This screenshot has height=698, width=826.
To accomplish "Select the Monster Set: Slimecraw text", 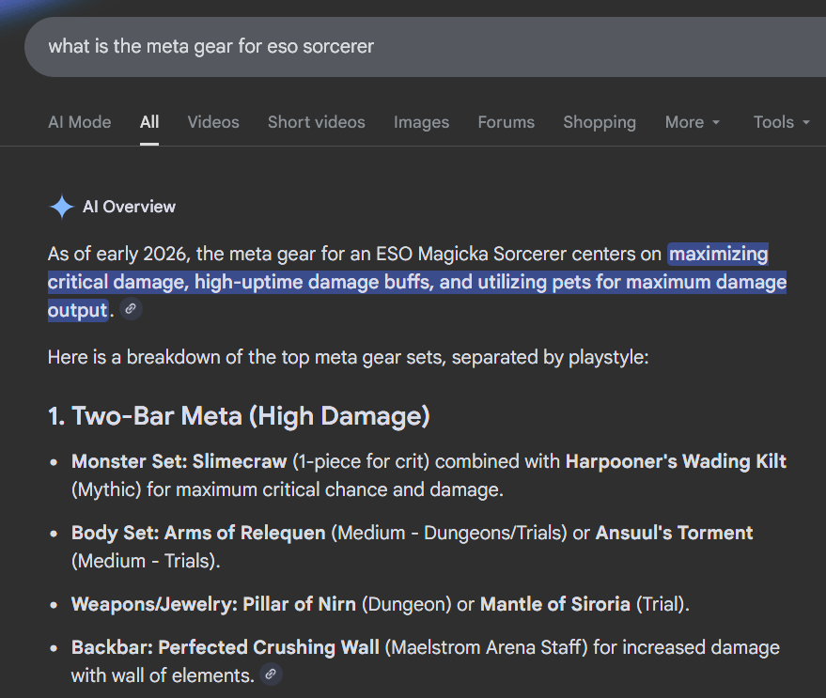I will point(179,461).
